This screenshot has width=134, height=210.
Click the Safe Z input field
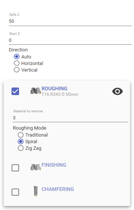[70, 21]
